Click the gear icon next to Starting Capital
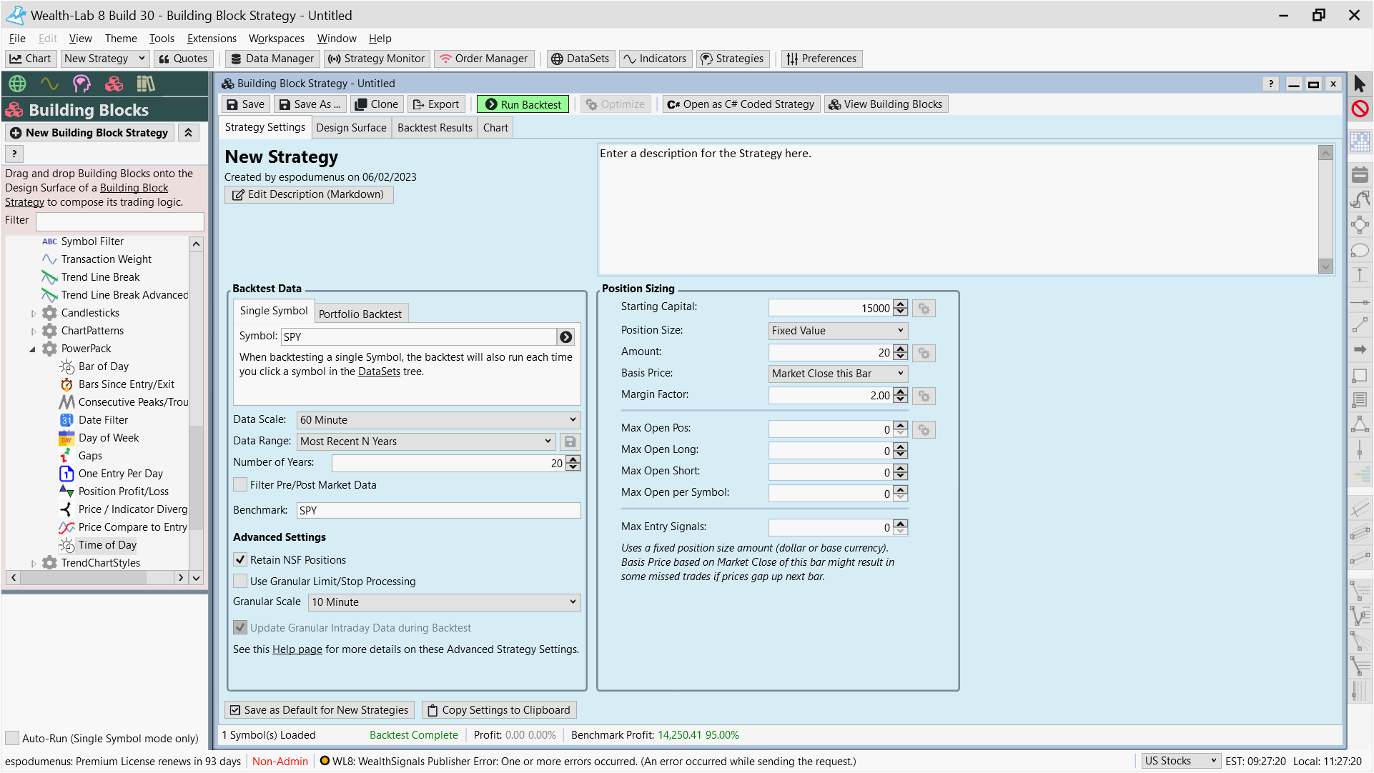This screenshot has height=773, width=1374. (924, 309)
